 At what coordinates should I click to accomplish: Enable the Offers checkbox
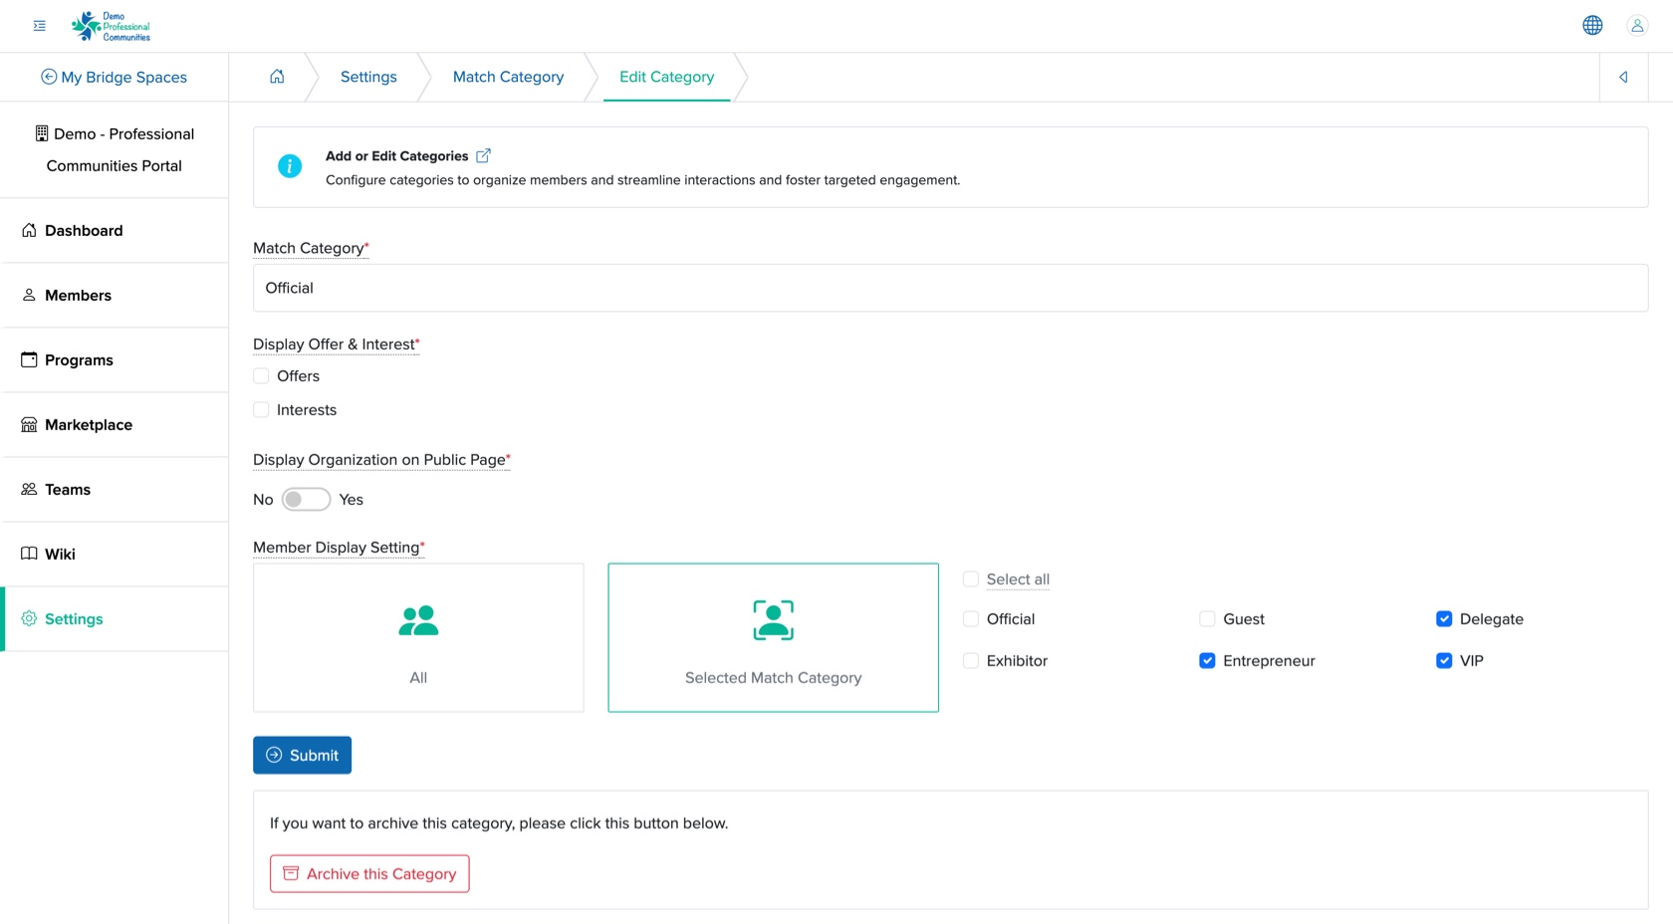pyautogui.click(x=261, y=375)
